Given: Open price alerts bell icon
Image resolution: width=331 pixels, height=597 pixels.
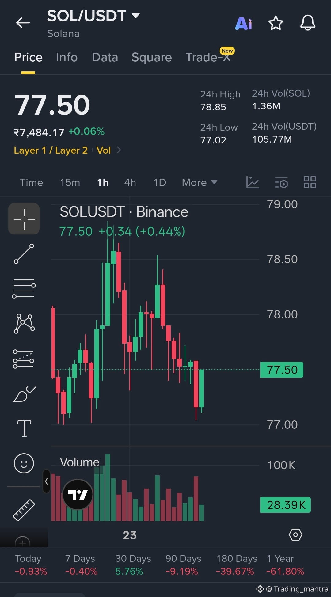Looking at the screenshot, I should point(308,23).
